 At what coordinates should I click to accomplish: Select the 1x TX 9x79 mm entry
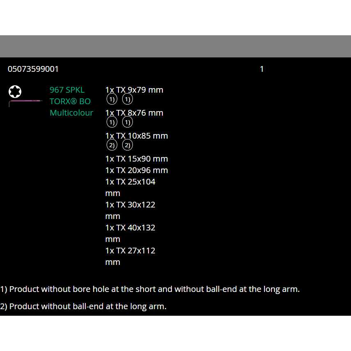click(134, 90)
